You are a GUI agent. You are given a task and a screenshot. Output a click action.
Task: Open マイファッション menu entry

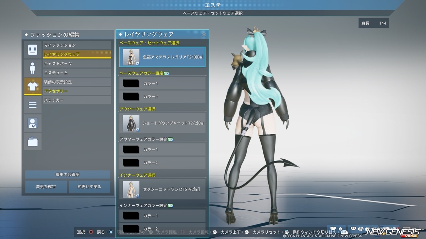[77, 45]
